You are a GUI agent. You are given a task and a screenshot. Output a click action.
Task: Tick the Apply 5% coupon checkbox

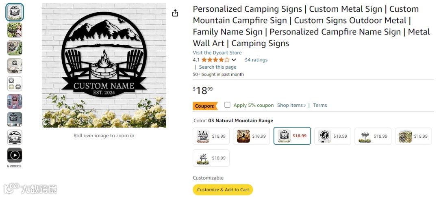click(x=227, y=105)
